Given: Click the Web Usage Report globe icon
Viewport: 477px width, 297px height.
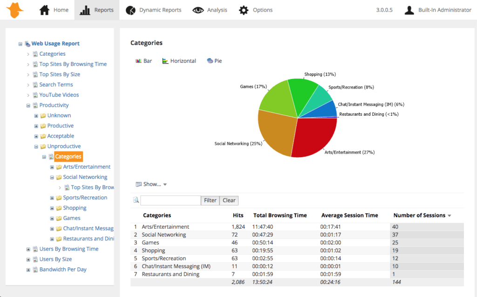Looking at the screenshot, I should click(x=28, y=43).
